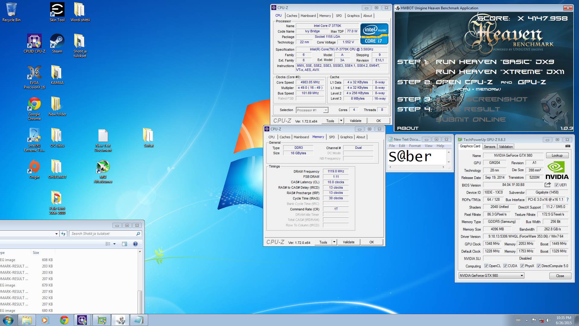Launch Google Chrome desktop shortcut

[x=34, y=108]
